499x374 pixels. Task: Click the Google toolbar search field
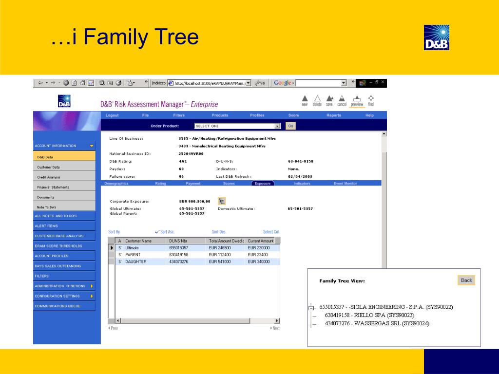point(319,83)
